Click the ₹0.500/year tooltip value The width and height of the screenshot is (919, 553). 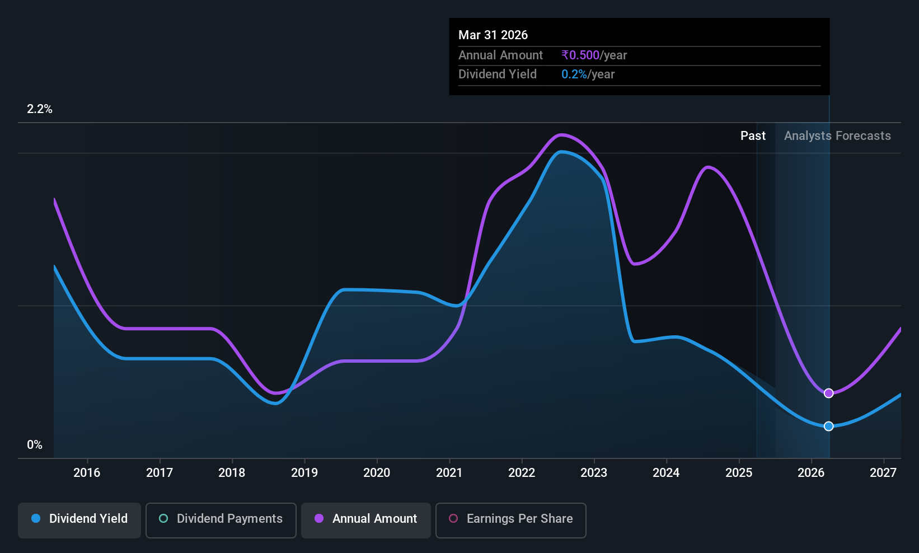[594, 55]
